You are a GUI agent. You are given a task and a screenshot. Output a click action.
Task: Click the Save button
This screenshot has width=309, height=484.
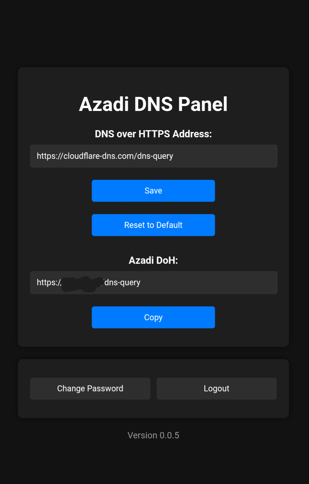(153, 191)
